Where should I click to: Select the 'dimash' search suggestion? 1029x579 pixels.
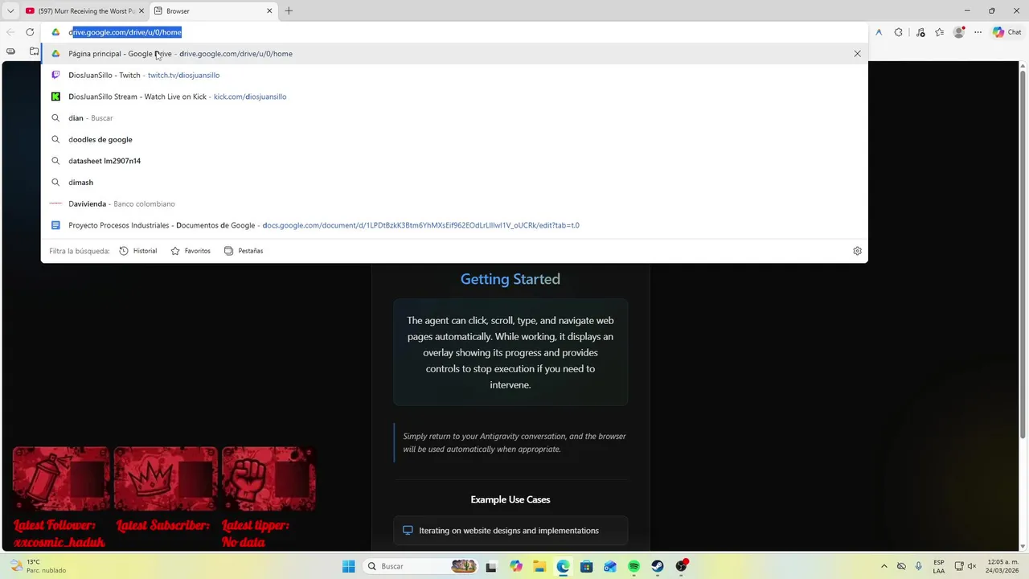click(x=454, y=183)
